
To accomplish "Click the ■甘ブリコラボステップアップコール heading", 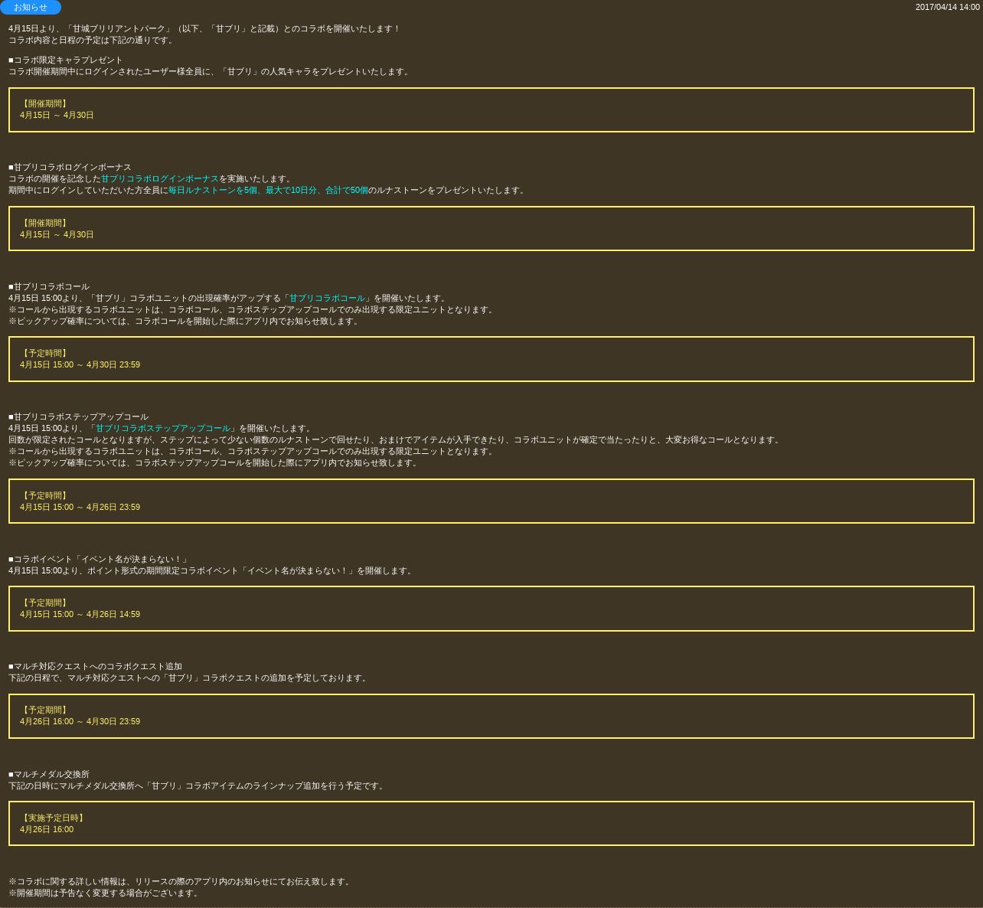I will tap(78, 416).
